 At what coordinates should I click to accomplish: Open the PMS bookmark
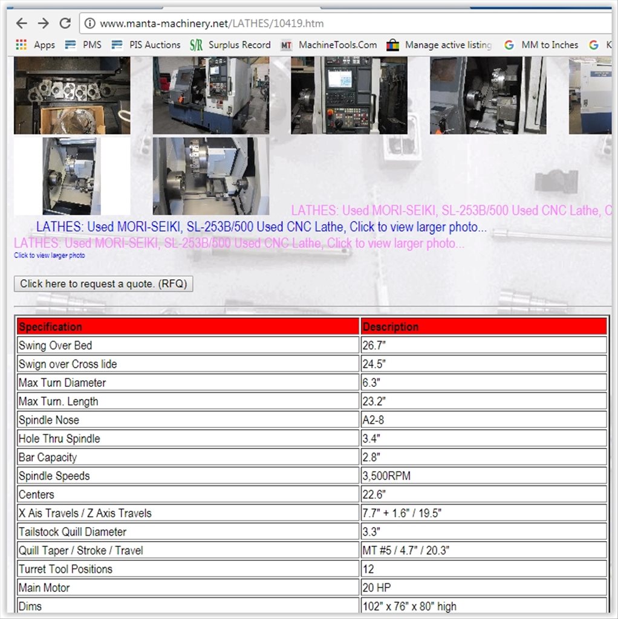(x=83, y=45)
